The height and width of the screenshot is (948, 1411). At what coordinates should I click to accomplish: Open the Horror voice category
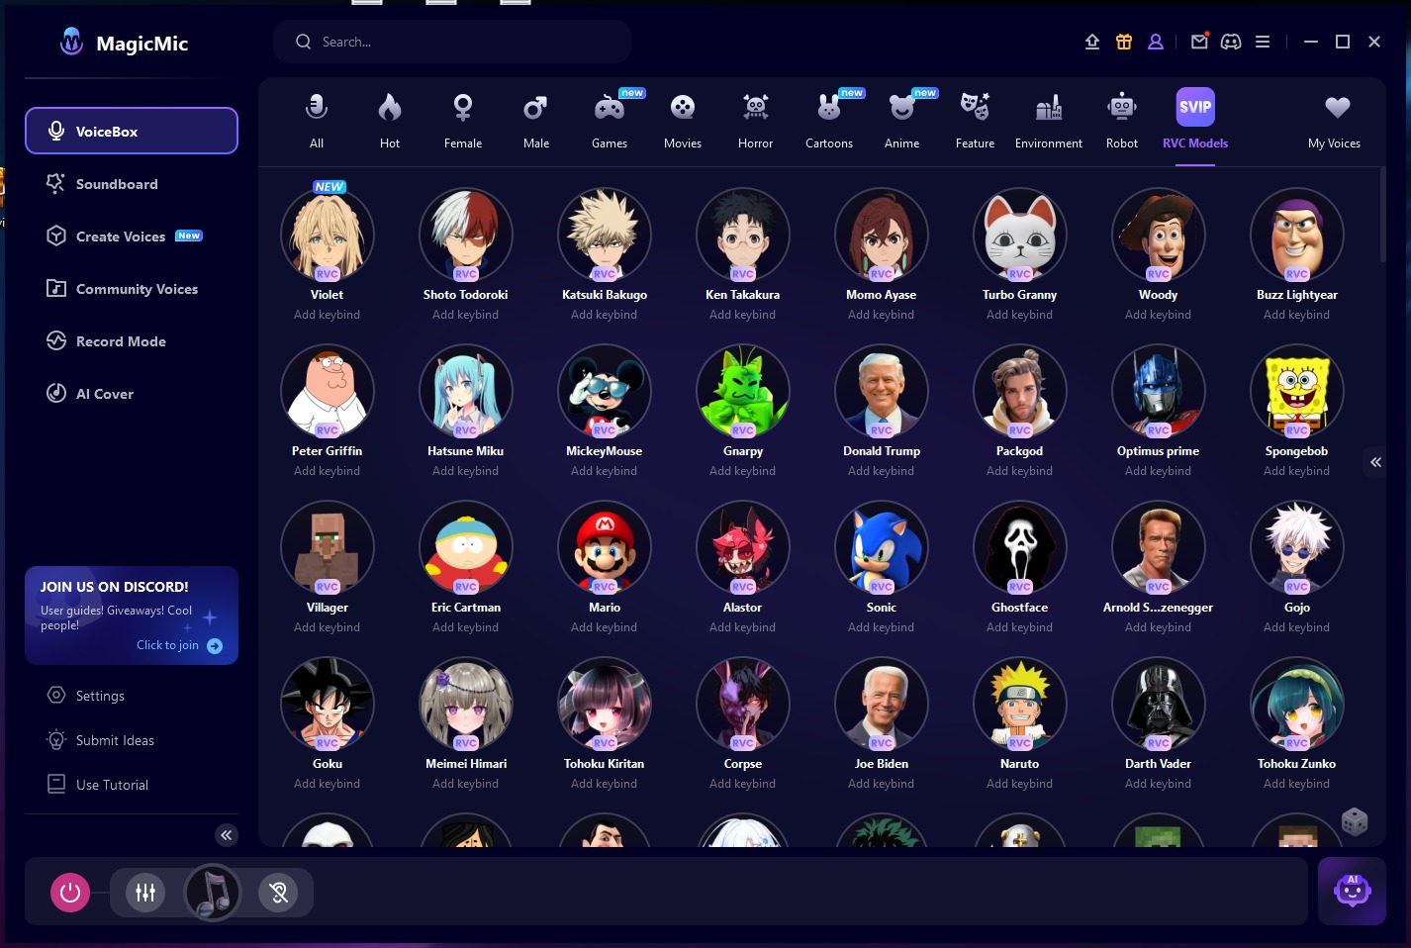tap(756, 120)
